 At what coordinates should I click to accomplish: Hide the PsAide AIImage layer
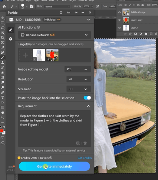[x=119, y=12]
